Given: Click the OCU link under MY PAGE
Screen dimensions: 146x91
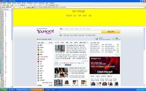Looking at the screenshot, I should pyautogui.click(x=75, y=15).
